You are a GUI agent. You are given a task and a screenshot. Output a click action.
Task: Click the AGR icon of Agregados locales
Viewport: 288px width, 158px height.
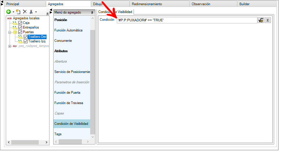click(x=10, y=18)
